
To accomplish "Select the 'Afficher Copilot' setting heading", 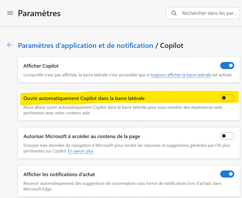I will (x=41, y=66).
